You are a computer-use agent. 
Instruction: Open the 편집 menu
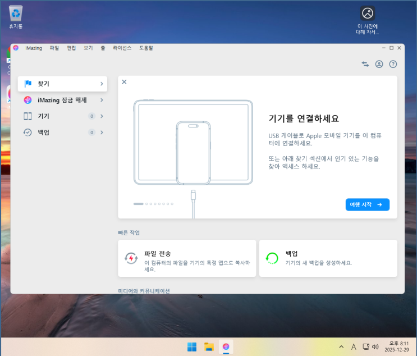coord(71,48)
